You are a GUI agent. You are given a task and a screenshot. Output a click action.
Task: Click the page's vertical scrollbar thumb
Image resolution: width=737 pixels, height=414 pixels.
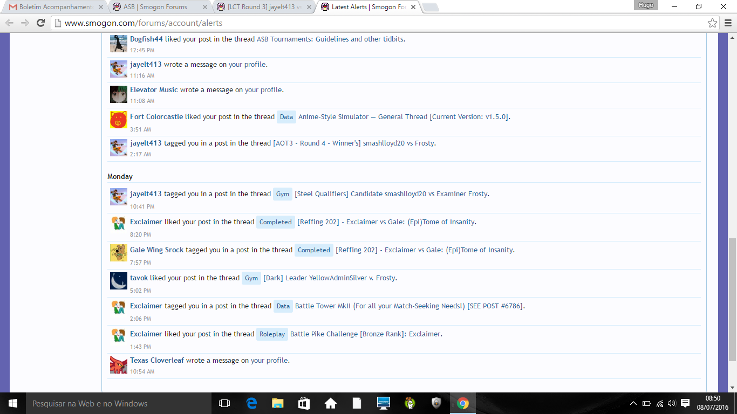tap(732, 299)
